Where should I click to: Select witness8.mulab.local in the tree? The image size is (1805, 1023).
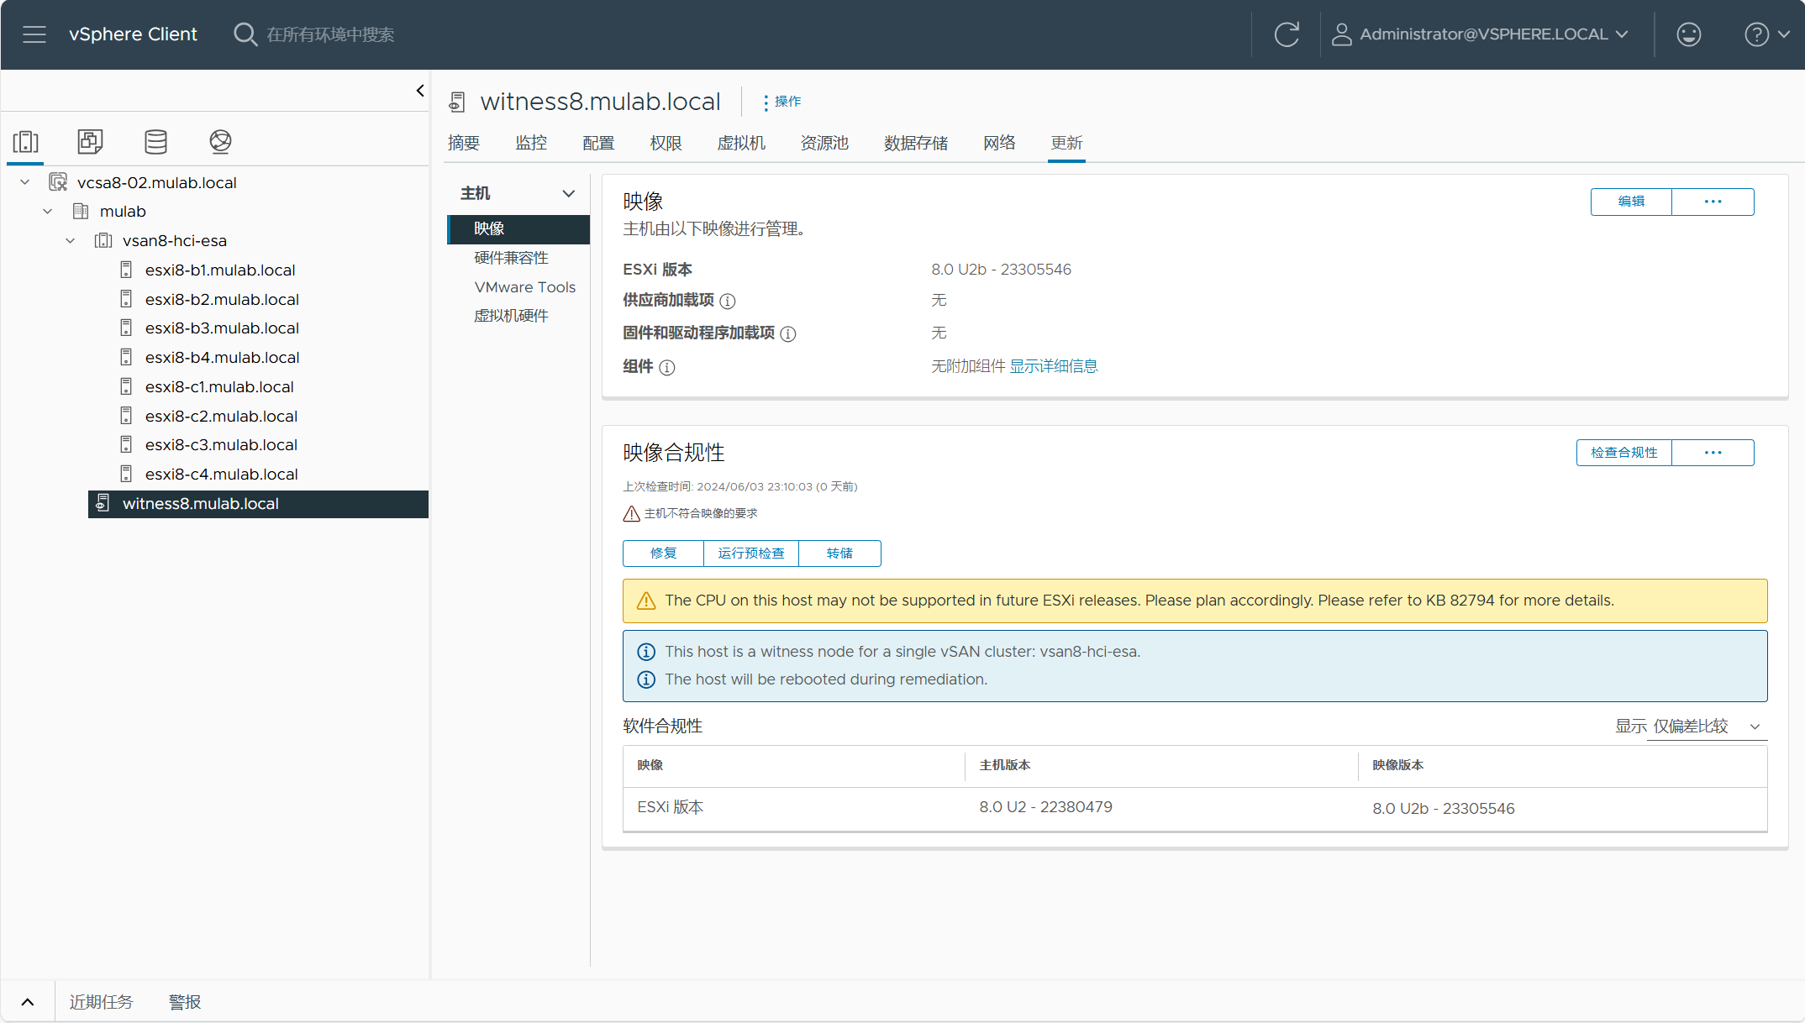click(258, 504)
